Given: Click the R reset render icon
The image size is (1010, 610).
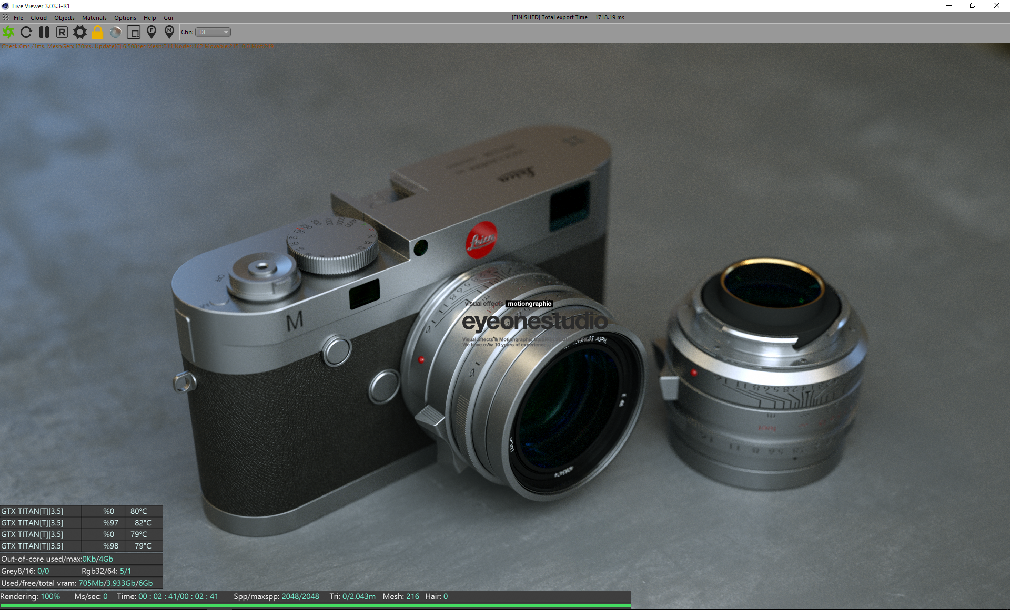Looking at the screenshot, I should pyautogui.click(x=62, y=32).
